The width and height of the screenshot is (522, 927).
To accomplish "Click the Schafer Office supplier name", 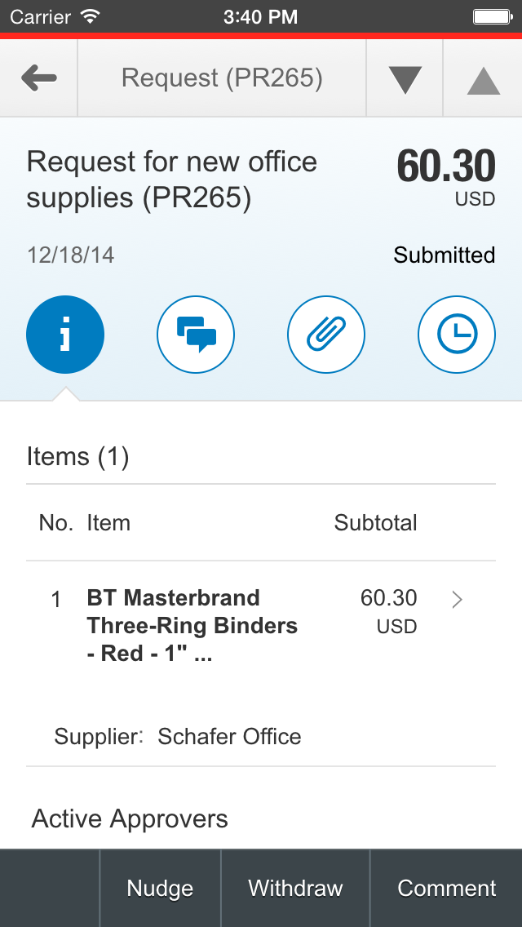I will [229, 737].
